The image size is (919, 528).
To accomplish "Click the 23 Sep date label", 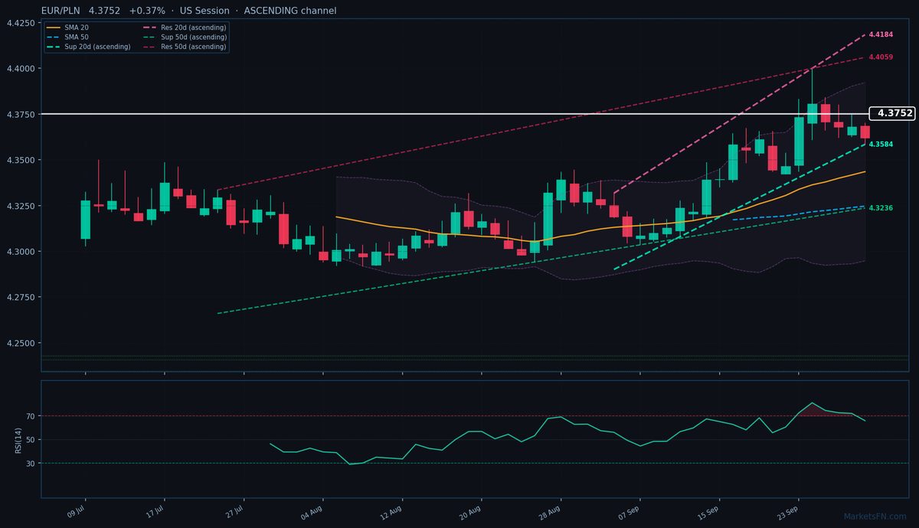I will click(x=787, y=512).
